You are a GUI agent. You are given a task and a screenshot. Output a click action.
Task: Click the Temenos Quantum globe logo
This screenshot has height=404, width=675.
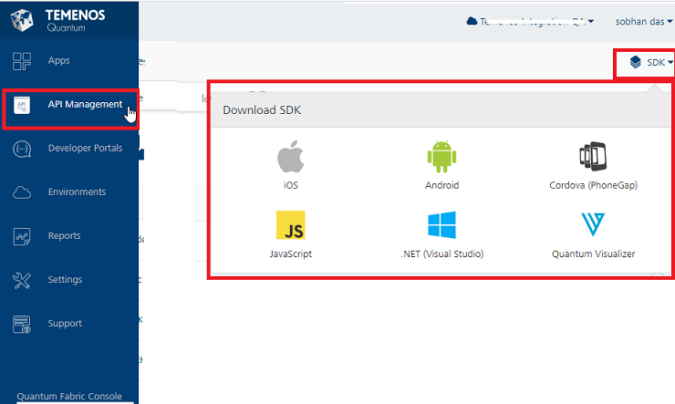click(22, 20)
